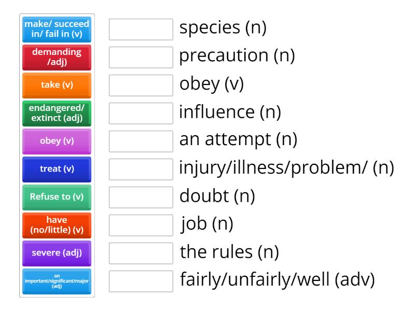Click the blank box next to 'the rules (n)'

(141, 253)
